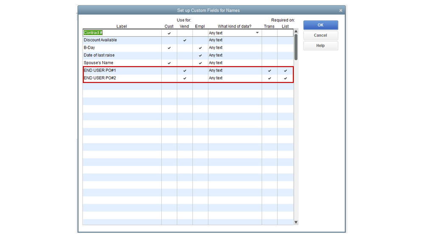Toggle Cust checkmark for Contract #
The image size is (424, 238).
(169, 33)
